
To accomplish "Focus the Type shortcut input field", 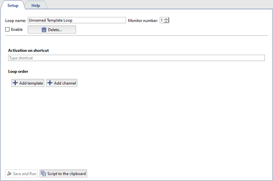I will point(136,58).
